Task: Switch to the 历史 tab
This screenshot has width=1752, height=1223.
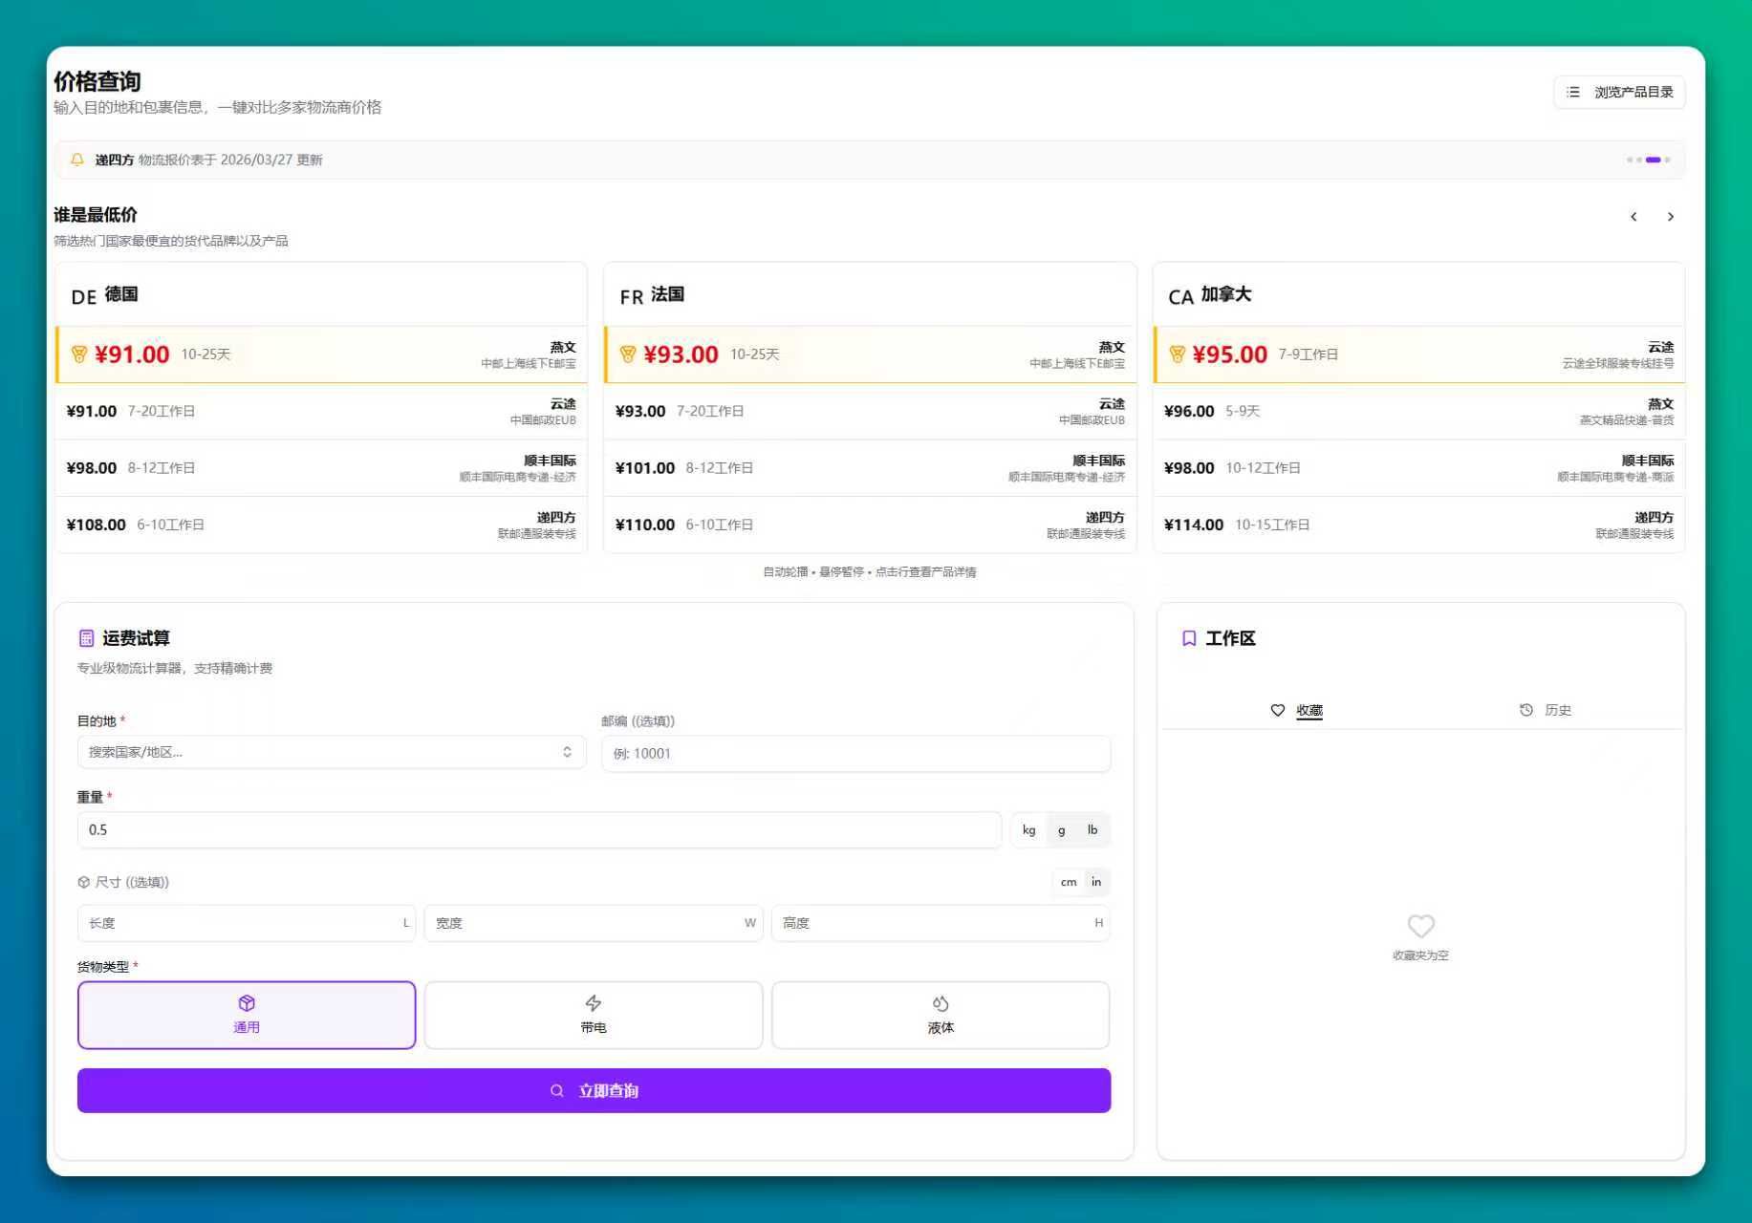Action: tap(1545, 710)
